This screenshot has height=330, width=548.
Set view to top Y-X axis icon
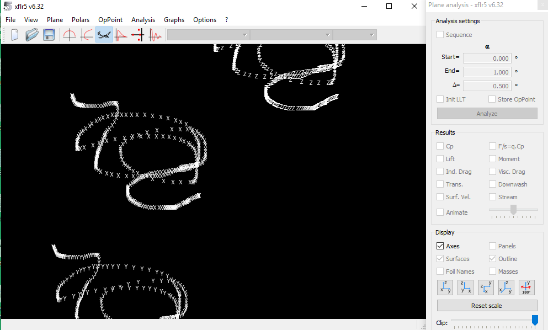486,288
